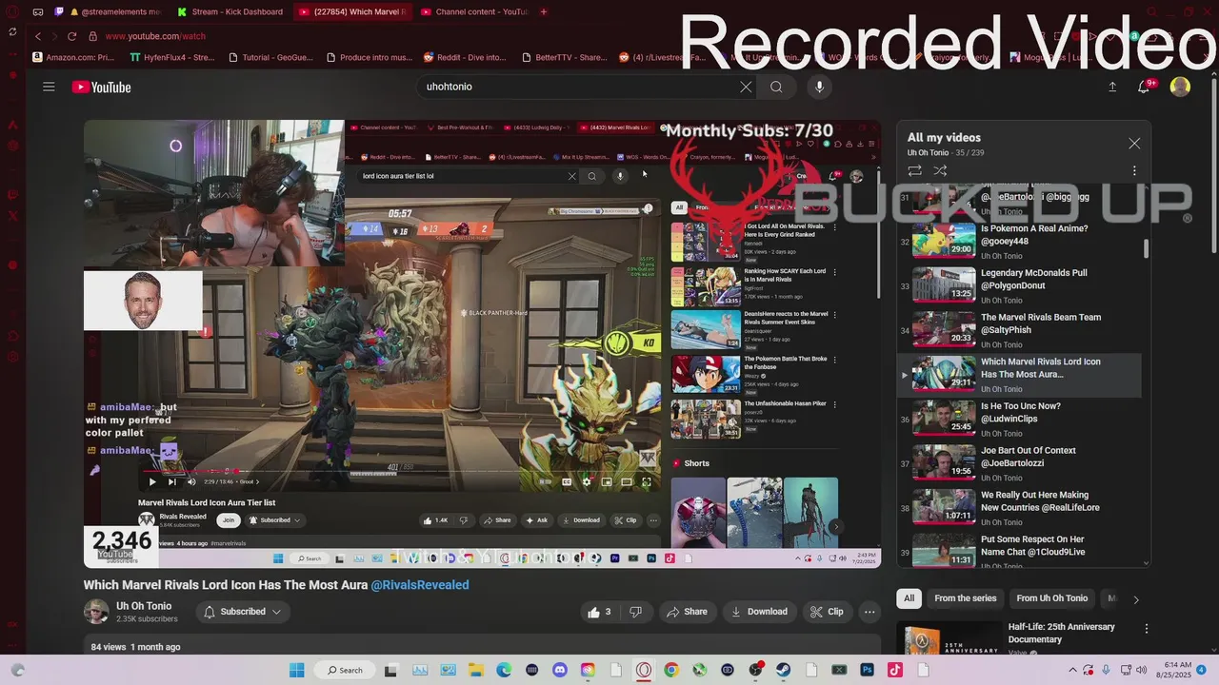The image size is (1219, 685).
Task: Open the Windows Start menu
Action: pos(296,670)
